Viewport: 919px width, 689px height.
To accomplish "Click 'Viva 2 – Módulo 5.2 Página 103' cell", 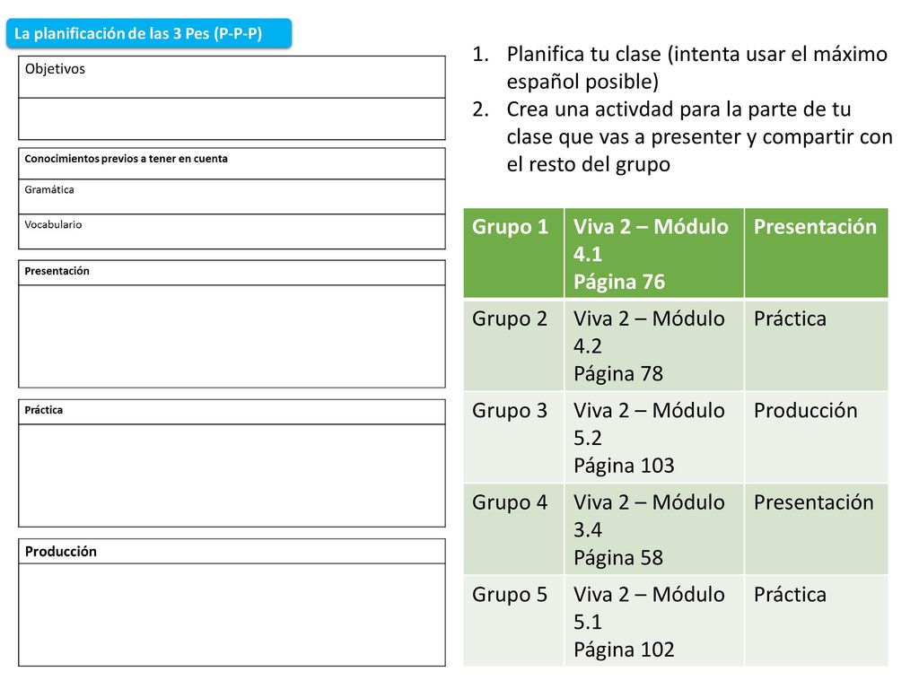I will coord(654,438).
